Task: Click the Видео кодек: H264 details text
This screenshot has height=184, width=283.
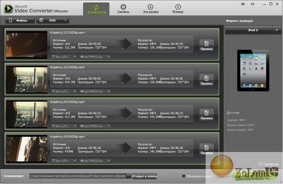Action: [x=241, y=125]
